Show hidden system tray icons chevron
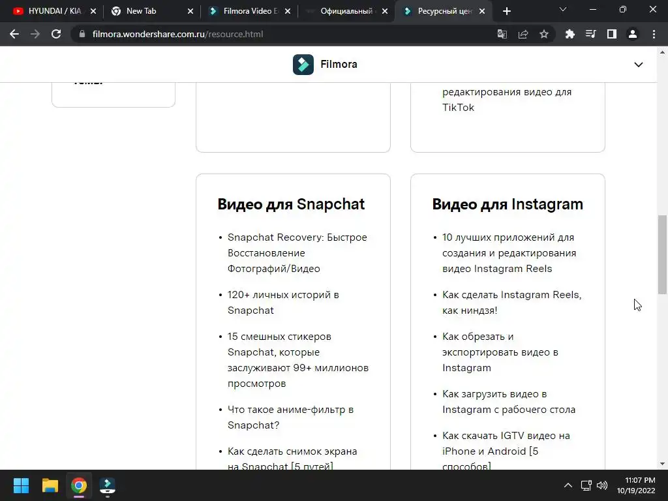 568,485
